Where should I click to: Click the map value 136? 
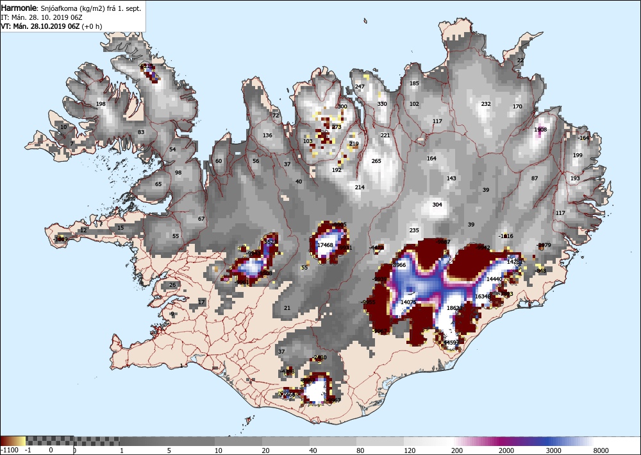[x=267, y=135]
